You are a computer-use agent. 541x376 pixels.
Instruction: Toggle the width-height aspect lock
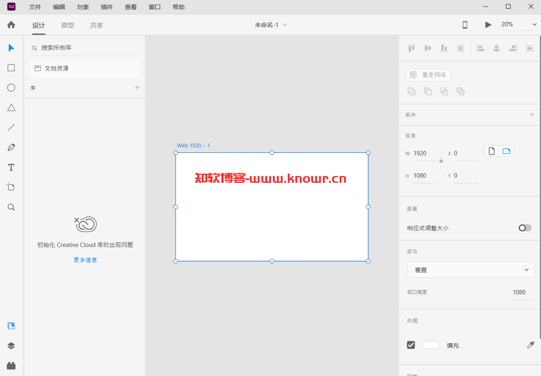coord(441,160)
